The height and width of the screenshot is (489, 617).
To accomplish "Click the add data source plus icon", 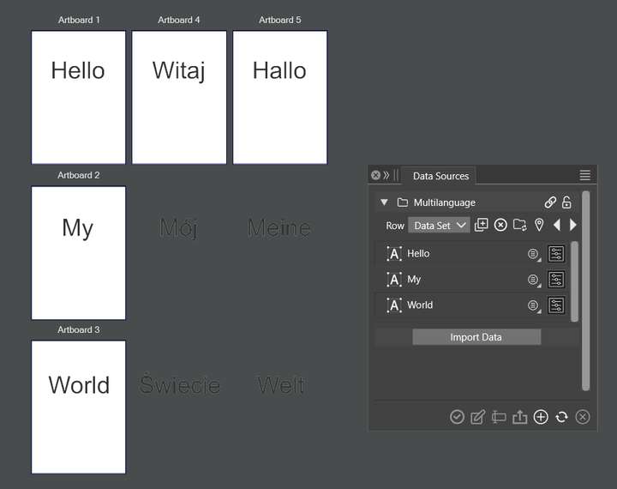I will click(x=541, y=417).
